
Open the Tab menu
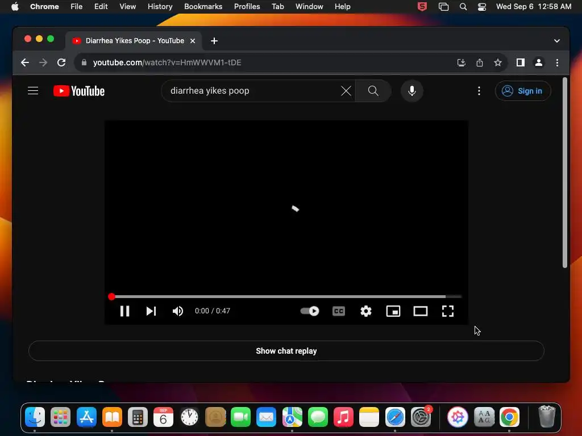tap(277, 7)
